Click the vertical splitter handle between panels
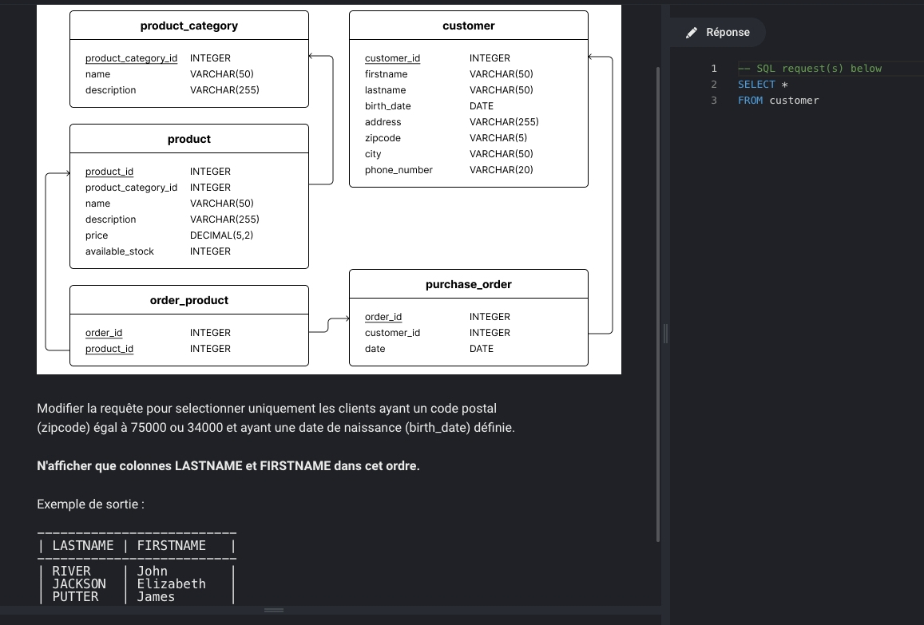Image resolution: width=924 pixels, height=625 pixels. (x=665, y=334)
